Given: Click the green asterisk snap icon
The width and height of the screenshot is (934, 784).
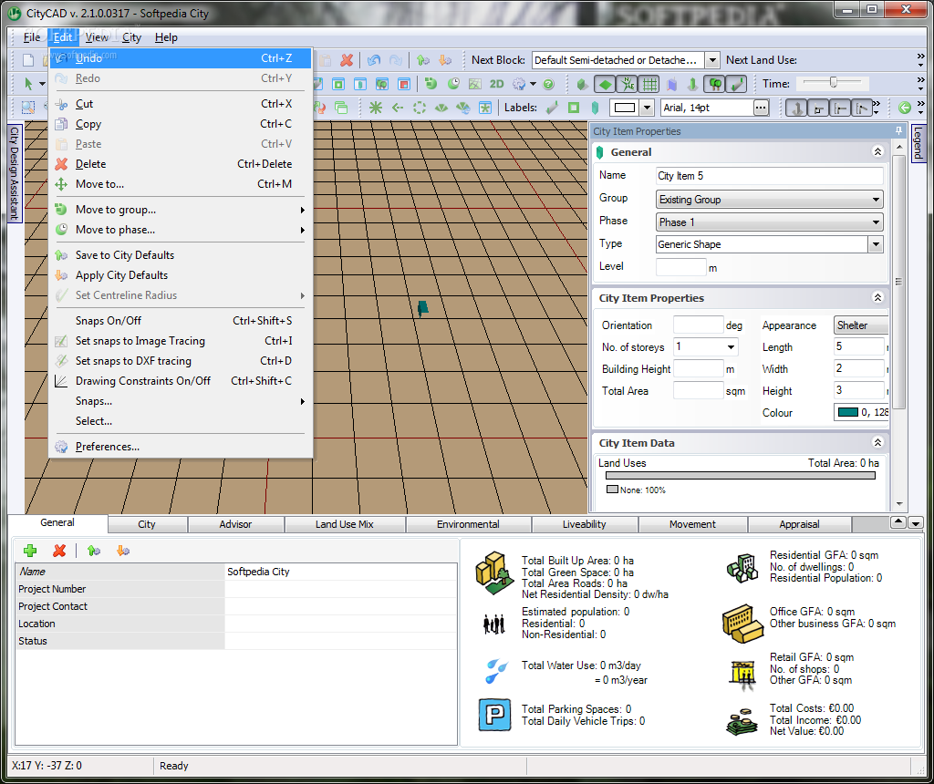Looking at the screenshot, I should (376, 108).
